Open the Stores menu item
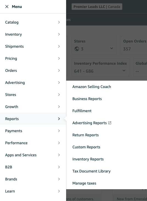The image size is (147, 201). (33, 95)
